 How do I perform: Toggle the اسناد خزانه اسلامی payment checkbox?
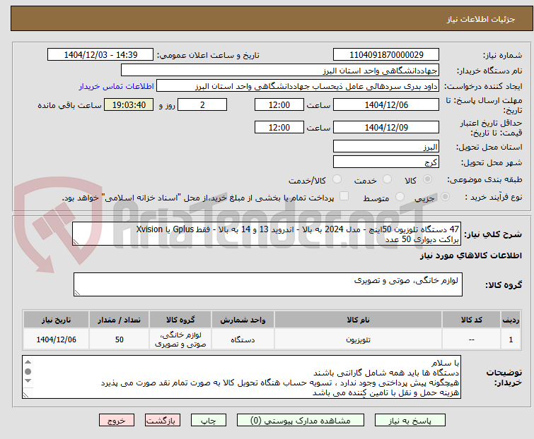[x=344, y=196]
